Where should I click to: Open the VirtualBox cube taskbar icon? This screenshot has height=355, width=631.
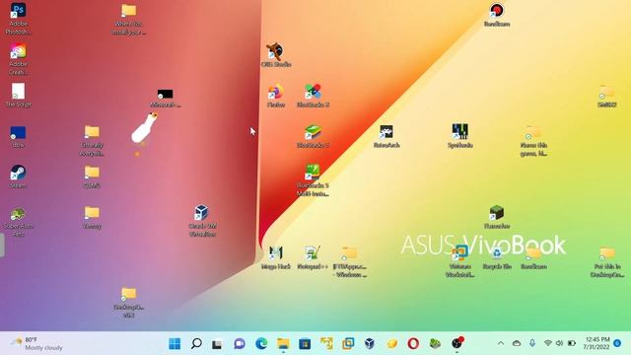[370, 344]
